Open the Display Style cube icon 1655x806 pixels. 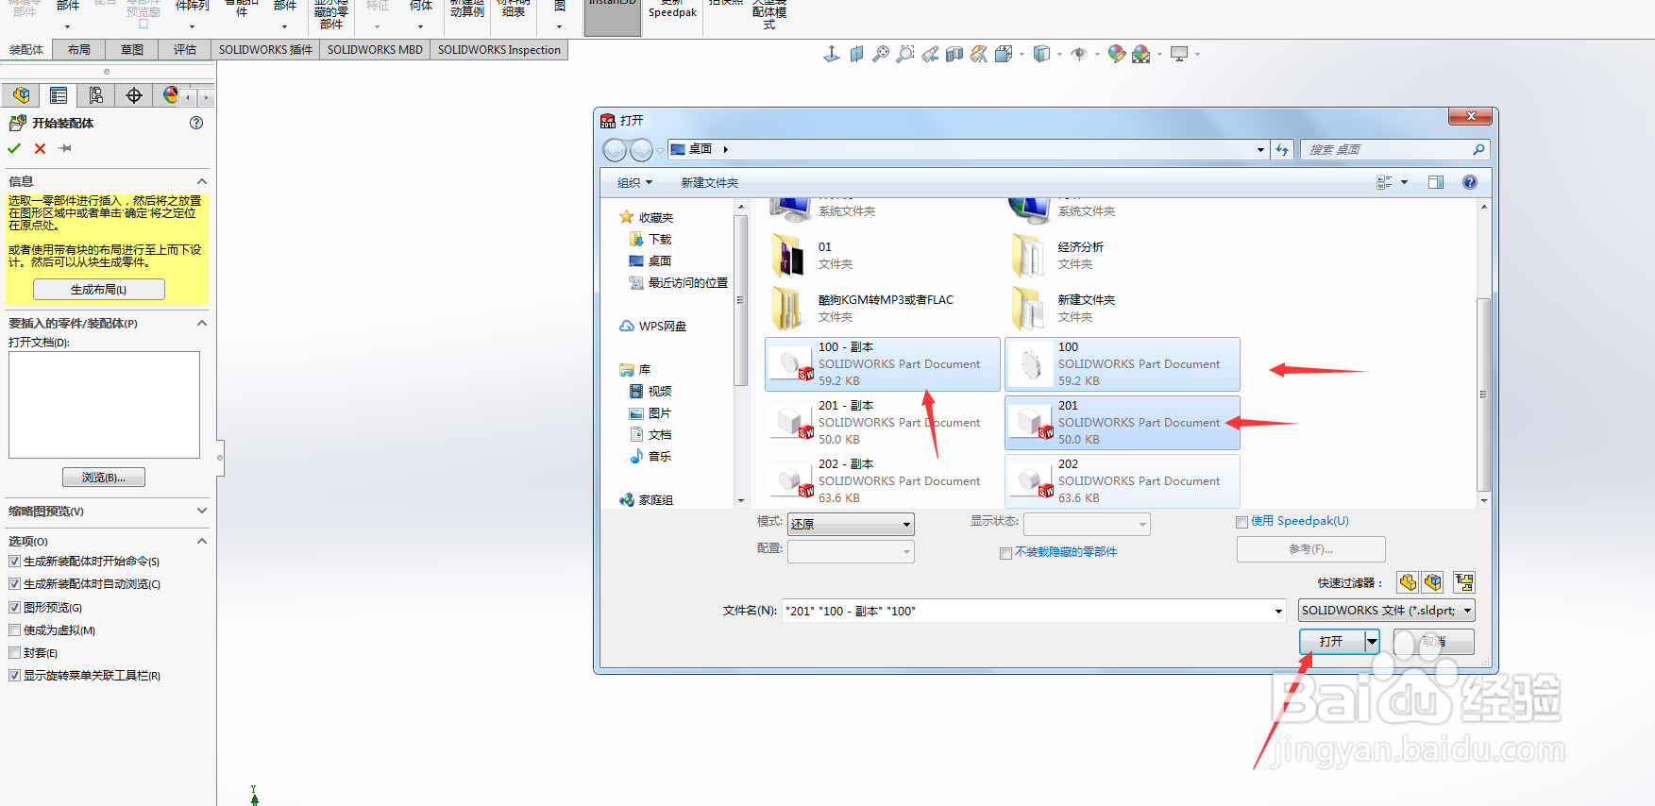tap(1041, 55)
